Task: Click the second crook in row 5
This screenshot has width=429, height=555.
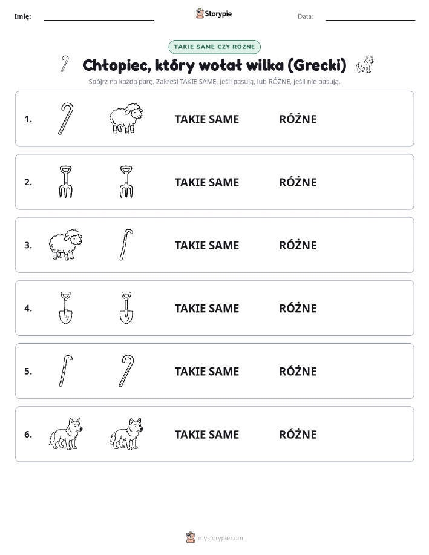Action: 126,370
